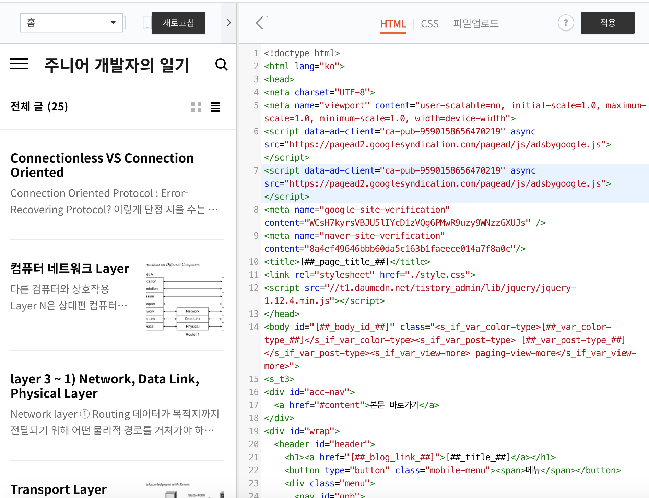649x498 pixels.
Task: Switch to grid view of posts
Action: (196, 107)
